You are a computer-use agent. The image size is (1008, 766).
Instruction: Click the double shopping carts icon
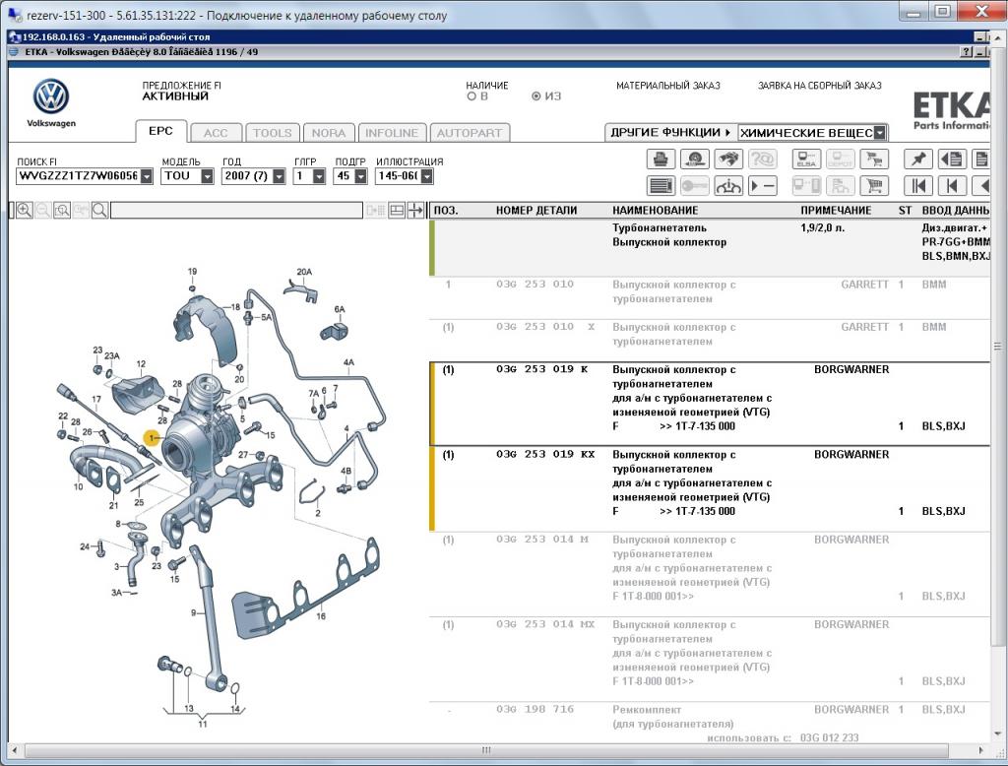(874, 159)
